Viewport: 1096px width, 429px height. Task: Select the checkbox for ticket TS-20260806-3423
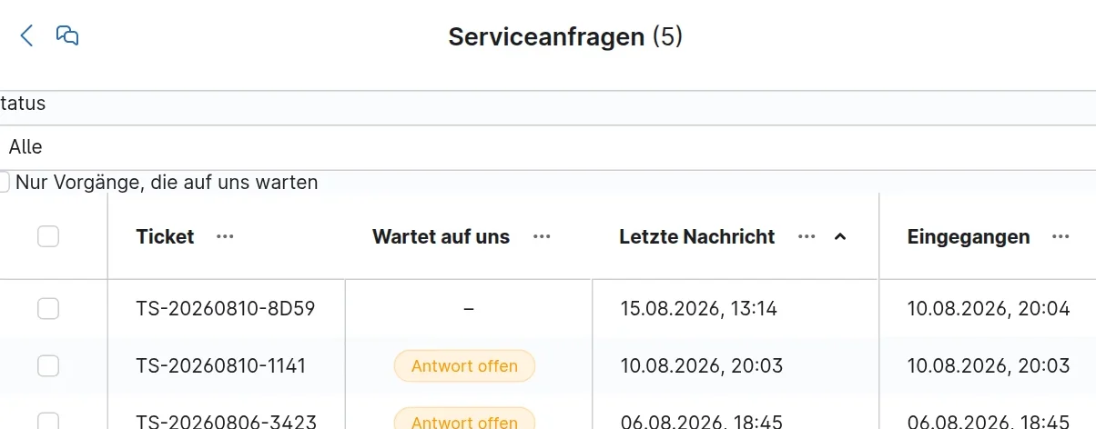[x=48, y=420]
